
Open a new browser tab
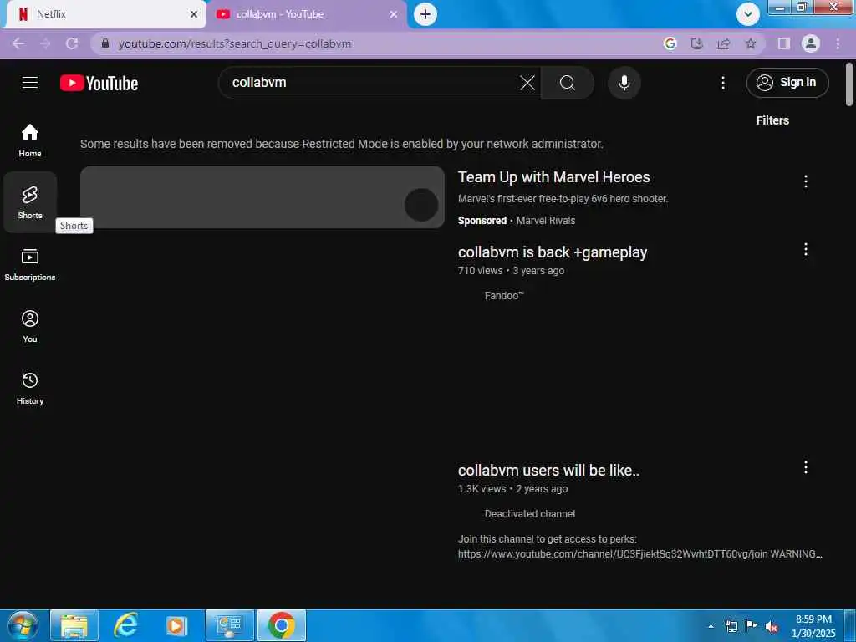(425, 14)
